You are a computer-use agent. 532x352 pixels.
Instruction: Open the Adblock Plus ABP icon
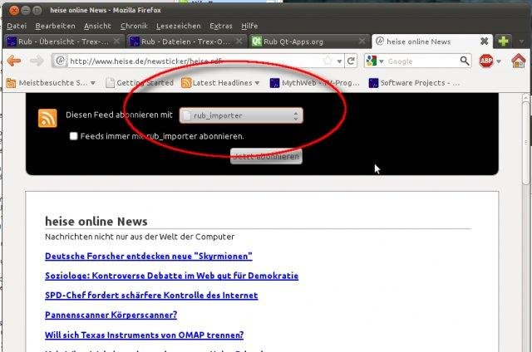click(486, 61)
